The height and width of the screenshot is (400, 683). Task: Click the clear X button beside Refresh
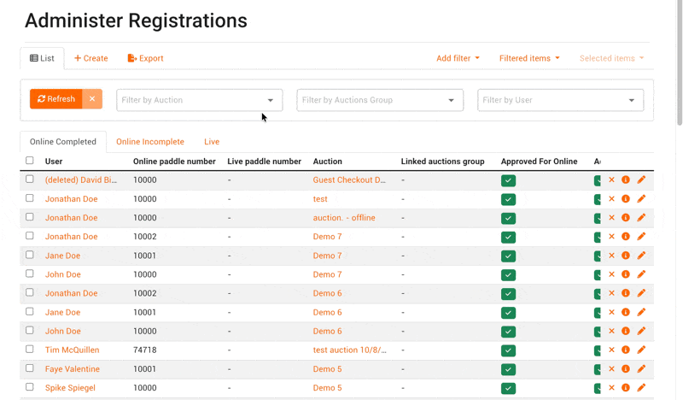click(x=92, y=99)
